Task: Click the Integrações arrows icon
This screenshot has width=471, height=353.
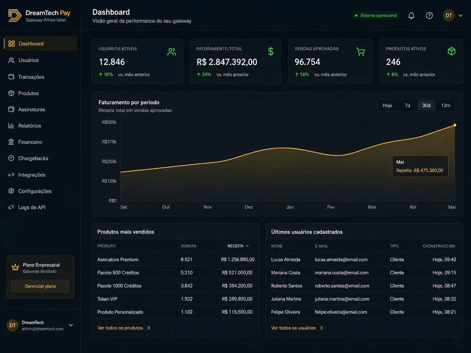Action: click(11, 175)
